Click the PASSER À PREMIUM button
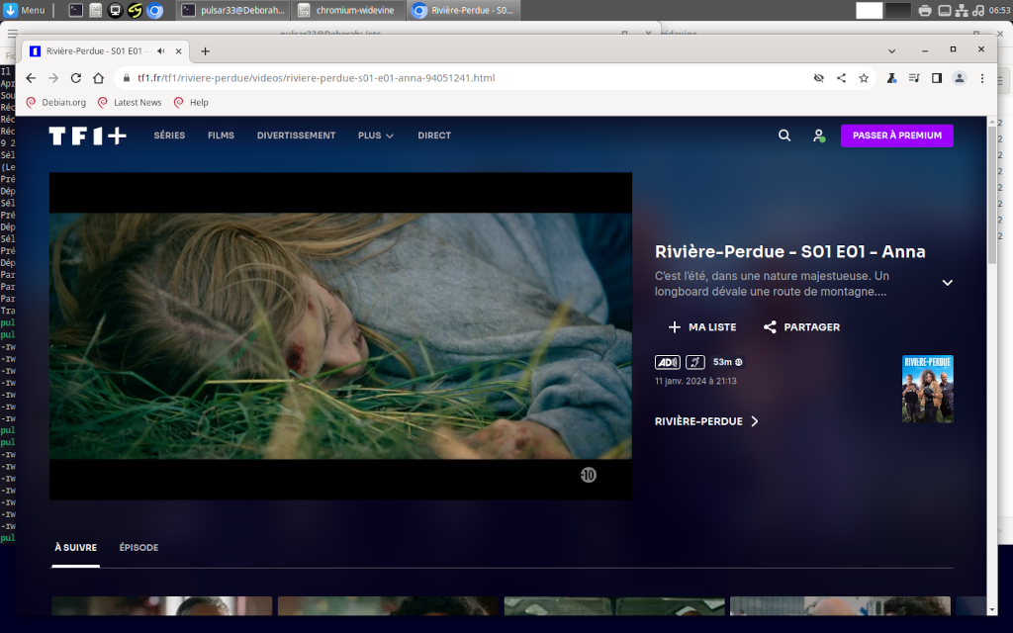The height and width of the screenshot is (633, 1013). tap(896, 136)
